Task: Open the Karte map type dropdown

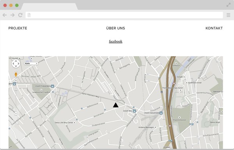Action: pos(31,64)
